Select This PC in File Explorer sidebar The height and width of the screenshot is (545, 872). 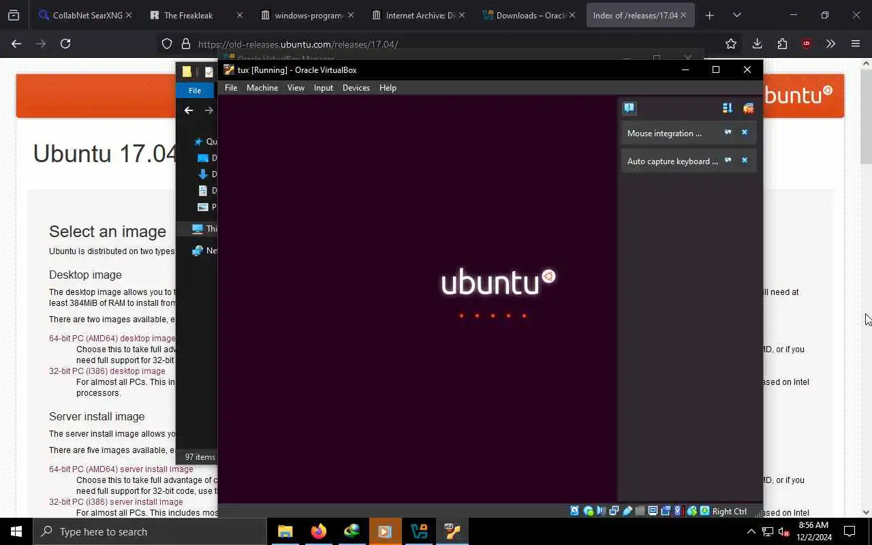pyautogui.click(x=204, y=229)
